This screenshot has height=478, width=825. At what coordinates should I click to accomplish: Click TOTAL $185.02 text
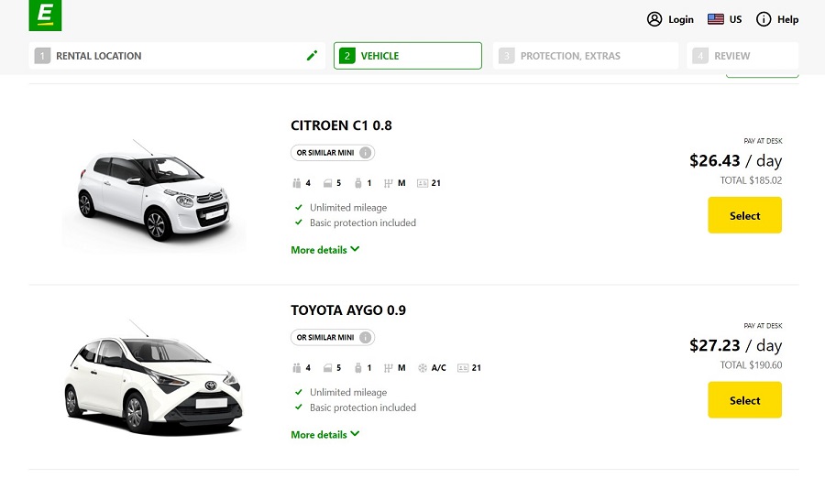tap(751, 180)
